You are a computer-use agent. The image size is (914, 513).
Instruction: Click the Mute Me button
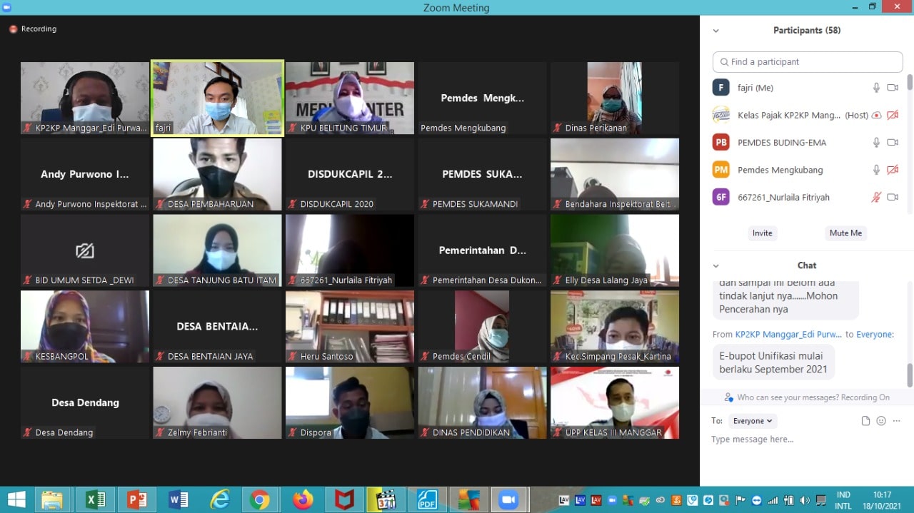click(845, 233)
